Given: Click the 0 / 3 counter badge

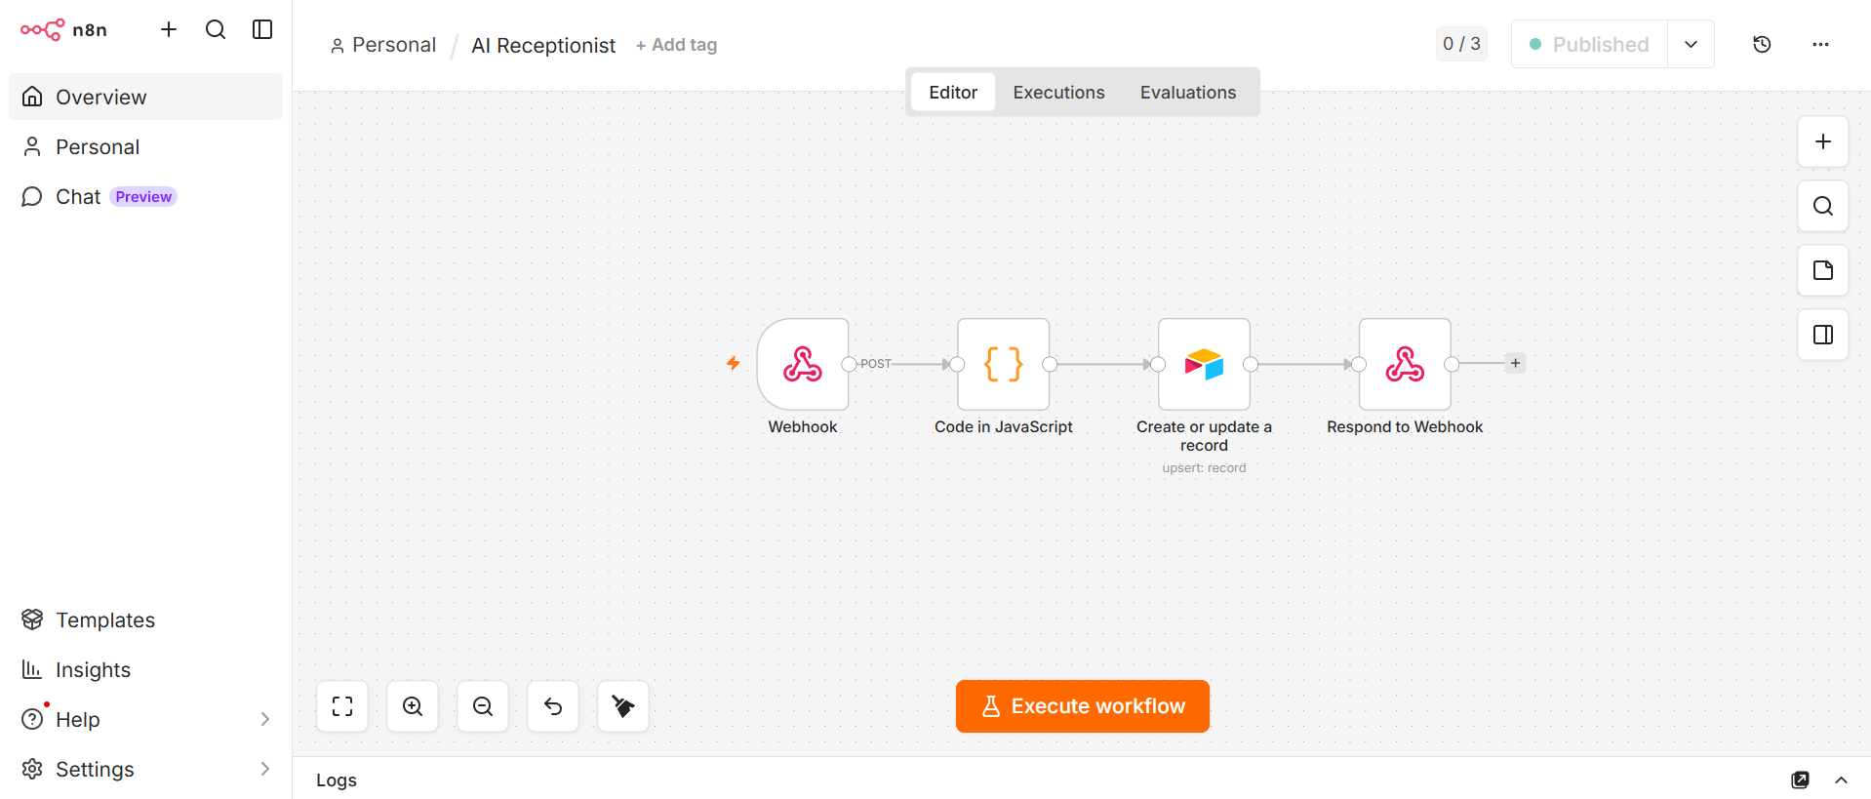Looking at the screenshot, I should click(x=1461, y=44).
